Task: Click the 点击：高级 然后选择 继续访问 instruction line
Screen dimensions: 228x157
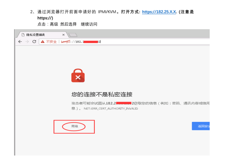Action: [x=67, y=24]
